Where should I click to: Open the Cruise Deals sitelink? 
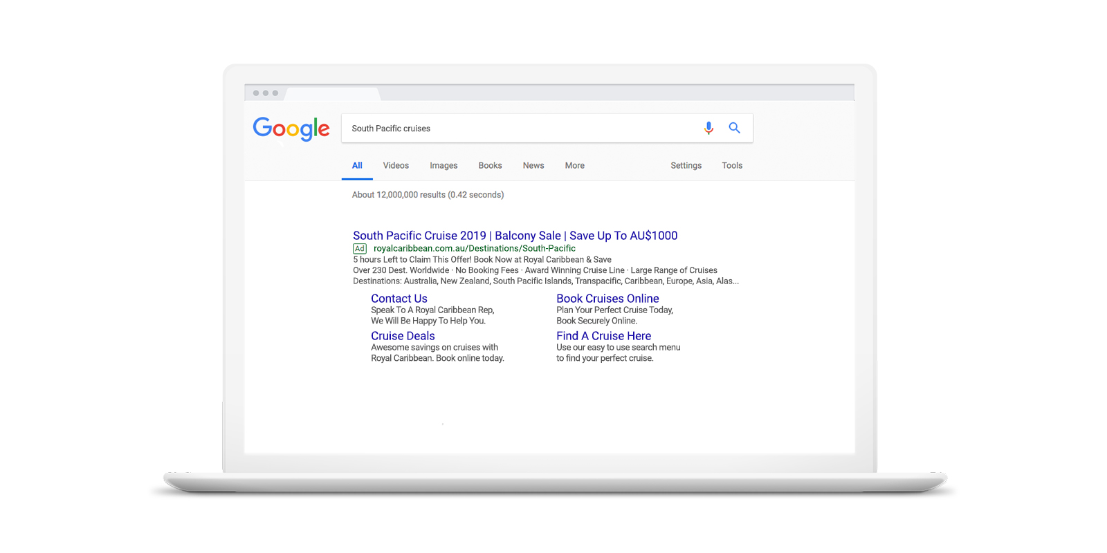(x=403, y=336)
